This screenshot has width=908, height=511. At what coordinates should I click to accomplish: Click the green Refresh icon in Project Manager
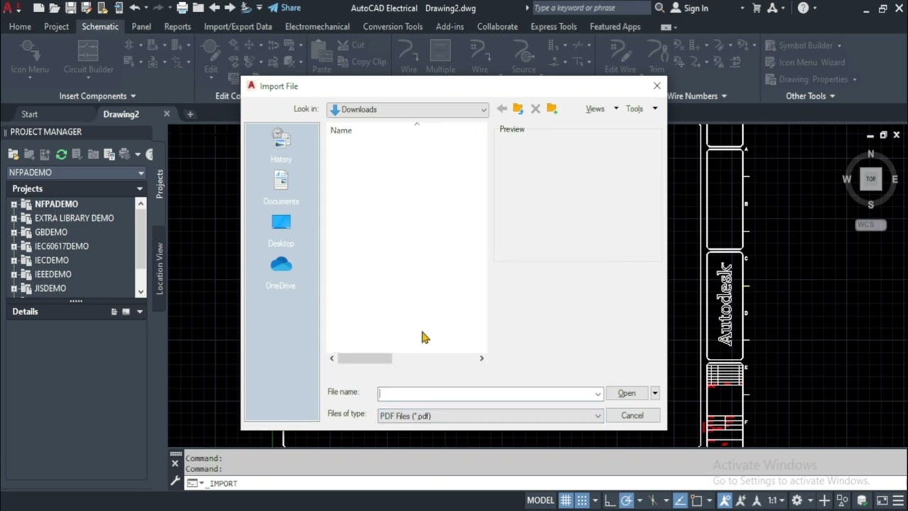61,154
